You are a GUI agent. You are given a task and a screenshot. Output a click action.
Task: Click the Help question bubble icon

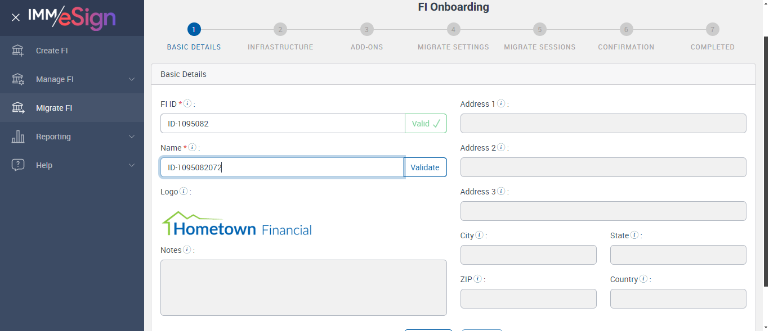[x=18, y=165]
